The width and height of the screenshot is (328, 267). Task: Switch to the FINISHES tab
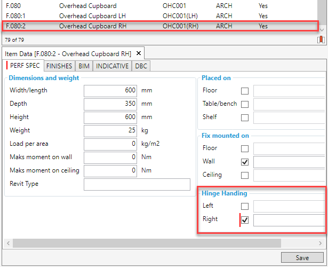(60, 66)
